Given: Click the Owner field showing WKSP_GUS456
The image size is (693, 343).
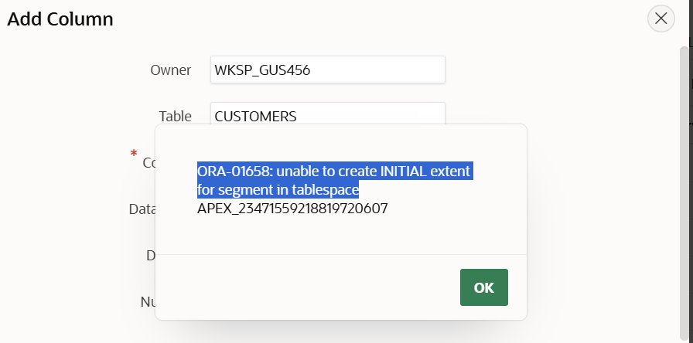Looking at the screenshot, I should [327, 70].
